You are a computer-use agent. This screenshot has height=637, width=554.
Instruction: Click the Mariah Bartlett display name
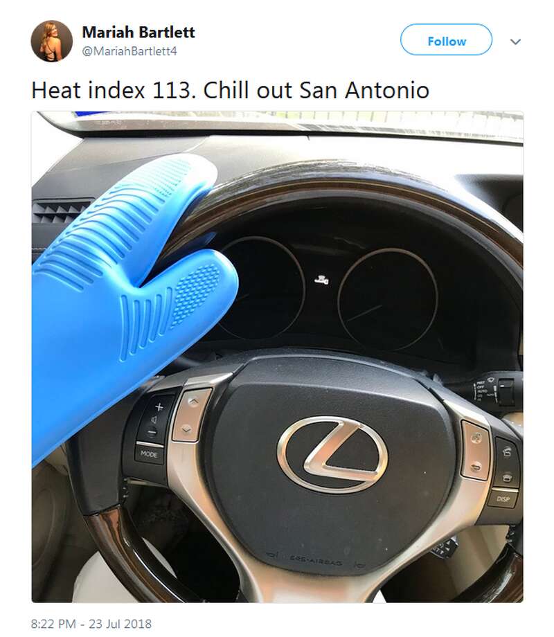pos(138,32)
